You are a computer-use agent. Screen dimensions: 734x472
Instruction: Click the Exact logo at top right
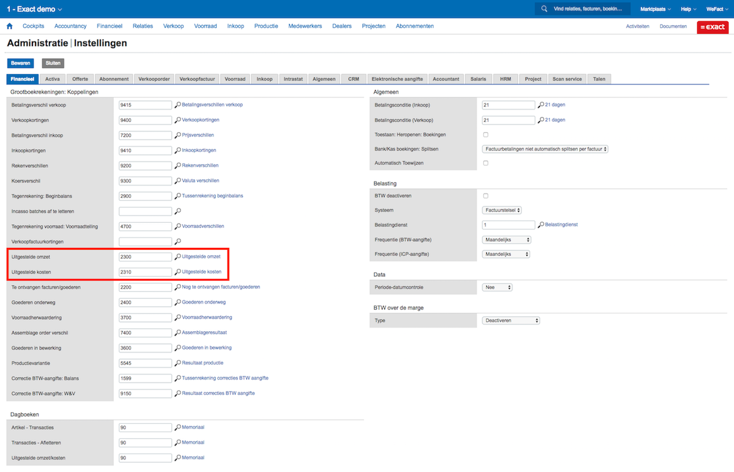point(713,27)
